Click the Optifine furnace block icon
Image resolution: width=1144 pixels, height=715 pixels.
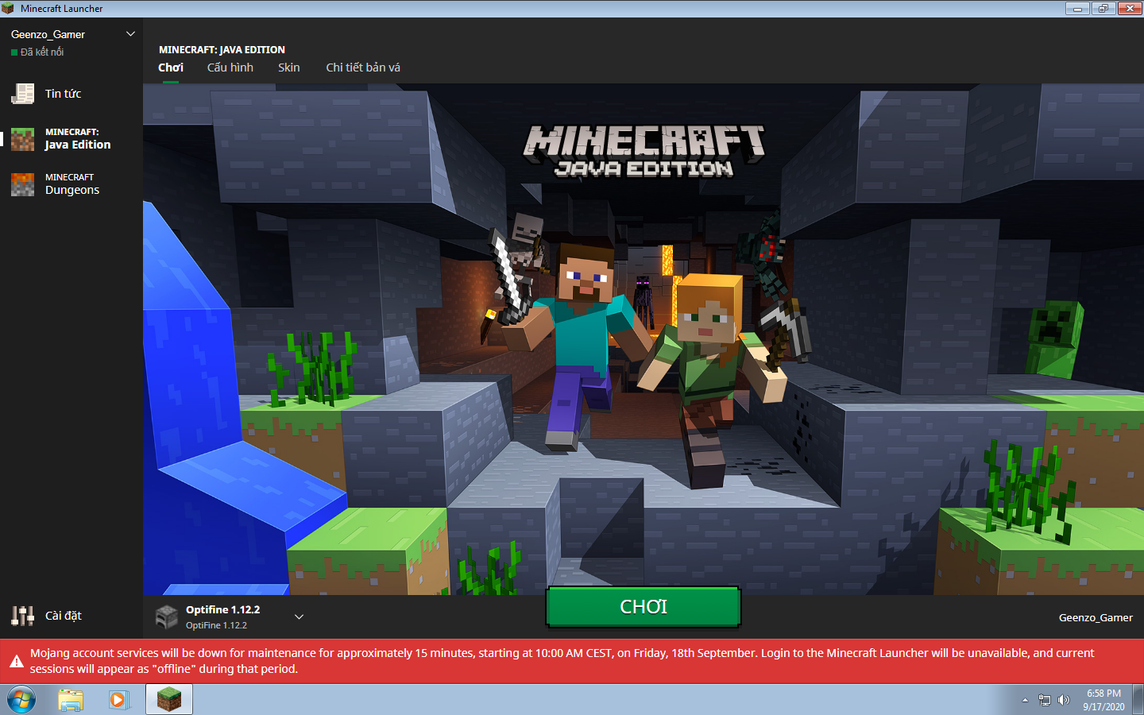(167, 616)
